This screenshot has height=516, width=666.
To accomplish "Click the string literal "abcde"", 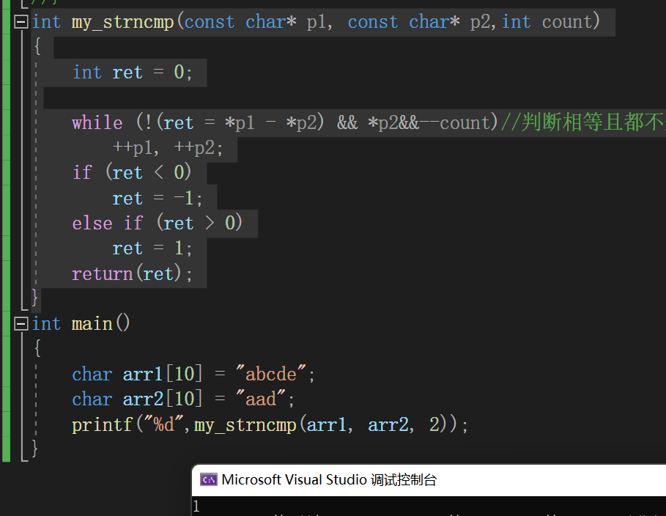I will pos(271,374).
